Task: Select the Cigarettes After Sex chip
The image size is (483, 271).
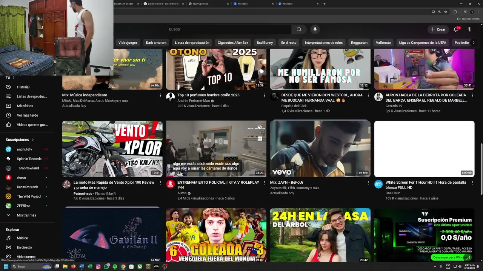Action: pos(233,43)
